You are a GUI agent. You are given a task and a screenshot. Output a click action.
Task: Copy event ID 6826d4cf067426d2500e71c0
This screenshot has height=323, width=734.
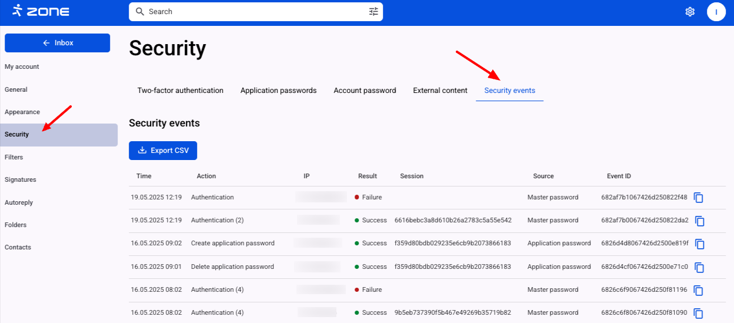pyautogui.click(x=699, y=267)
